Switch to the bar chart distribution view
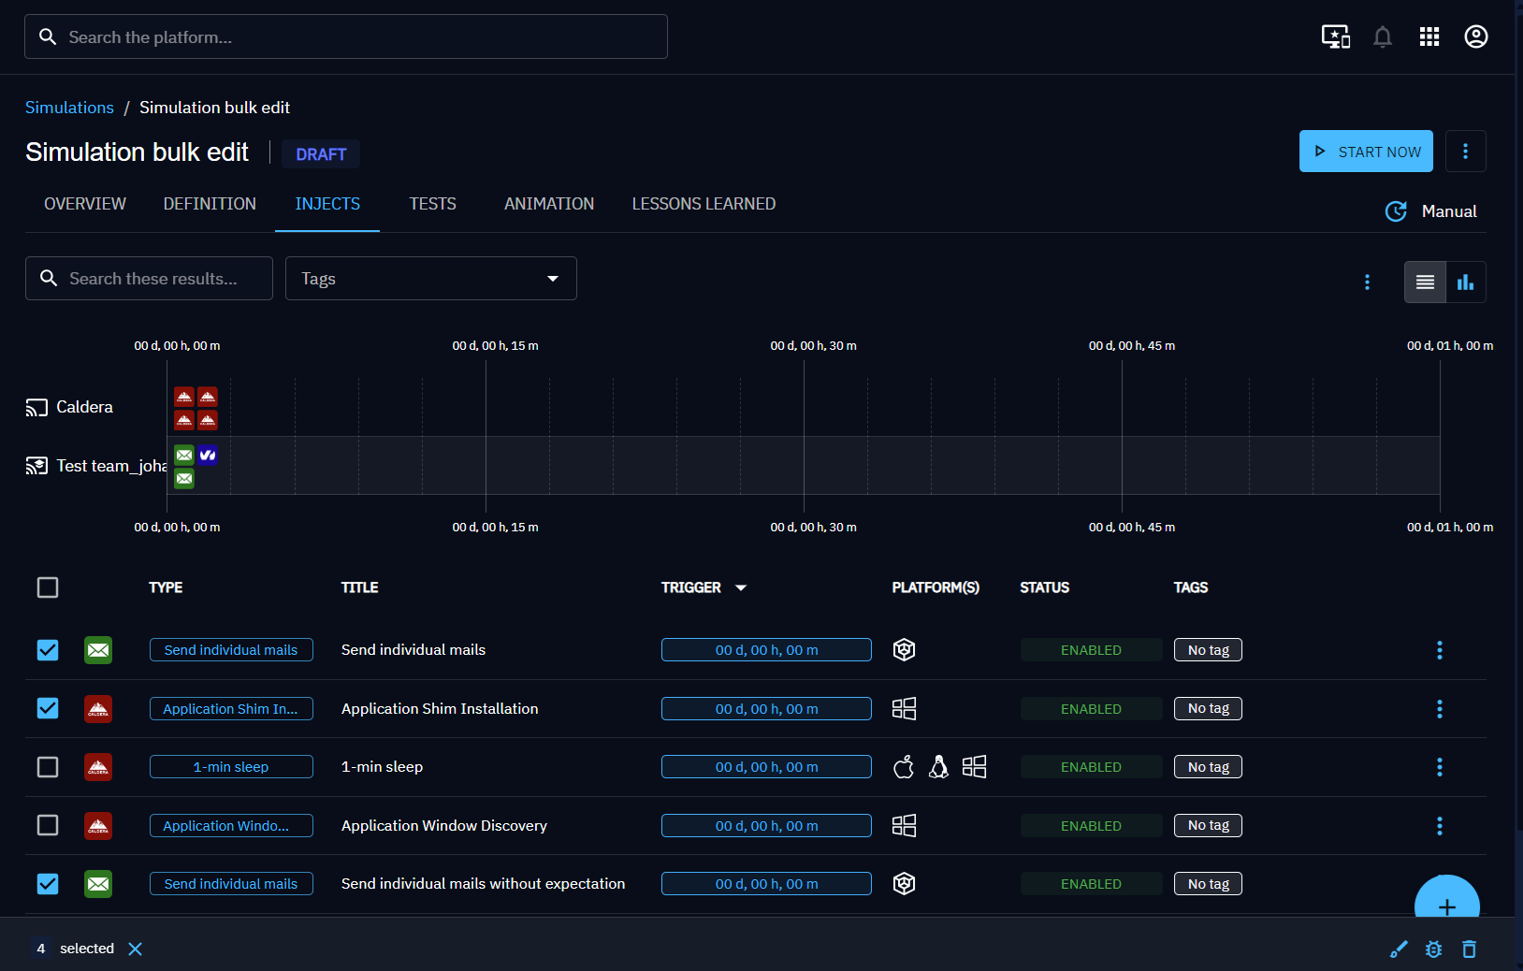 [x=1465, y=283]
